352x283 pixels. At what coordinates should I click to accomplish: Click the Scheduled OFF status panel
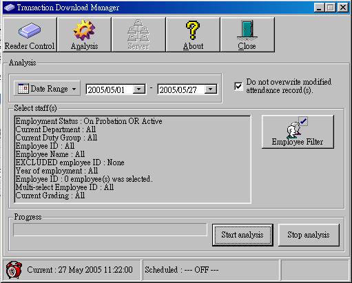tap(211, 270)
